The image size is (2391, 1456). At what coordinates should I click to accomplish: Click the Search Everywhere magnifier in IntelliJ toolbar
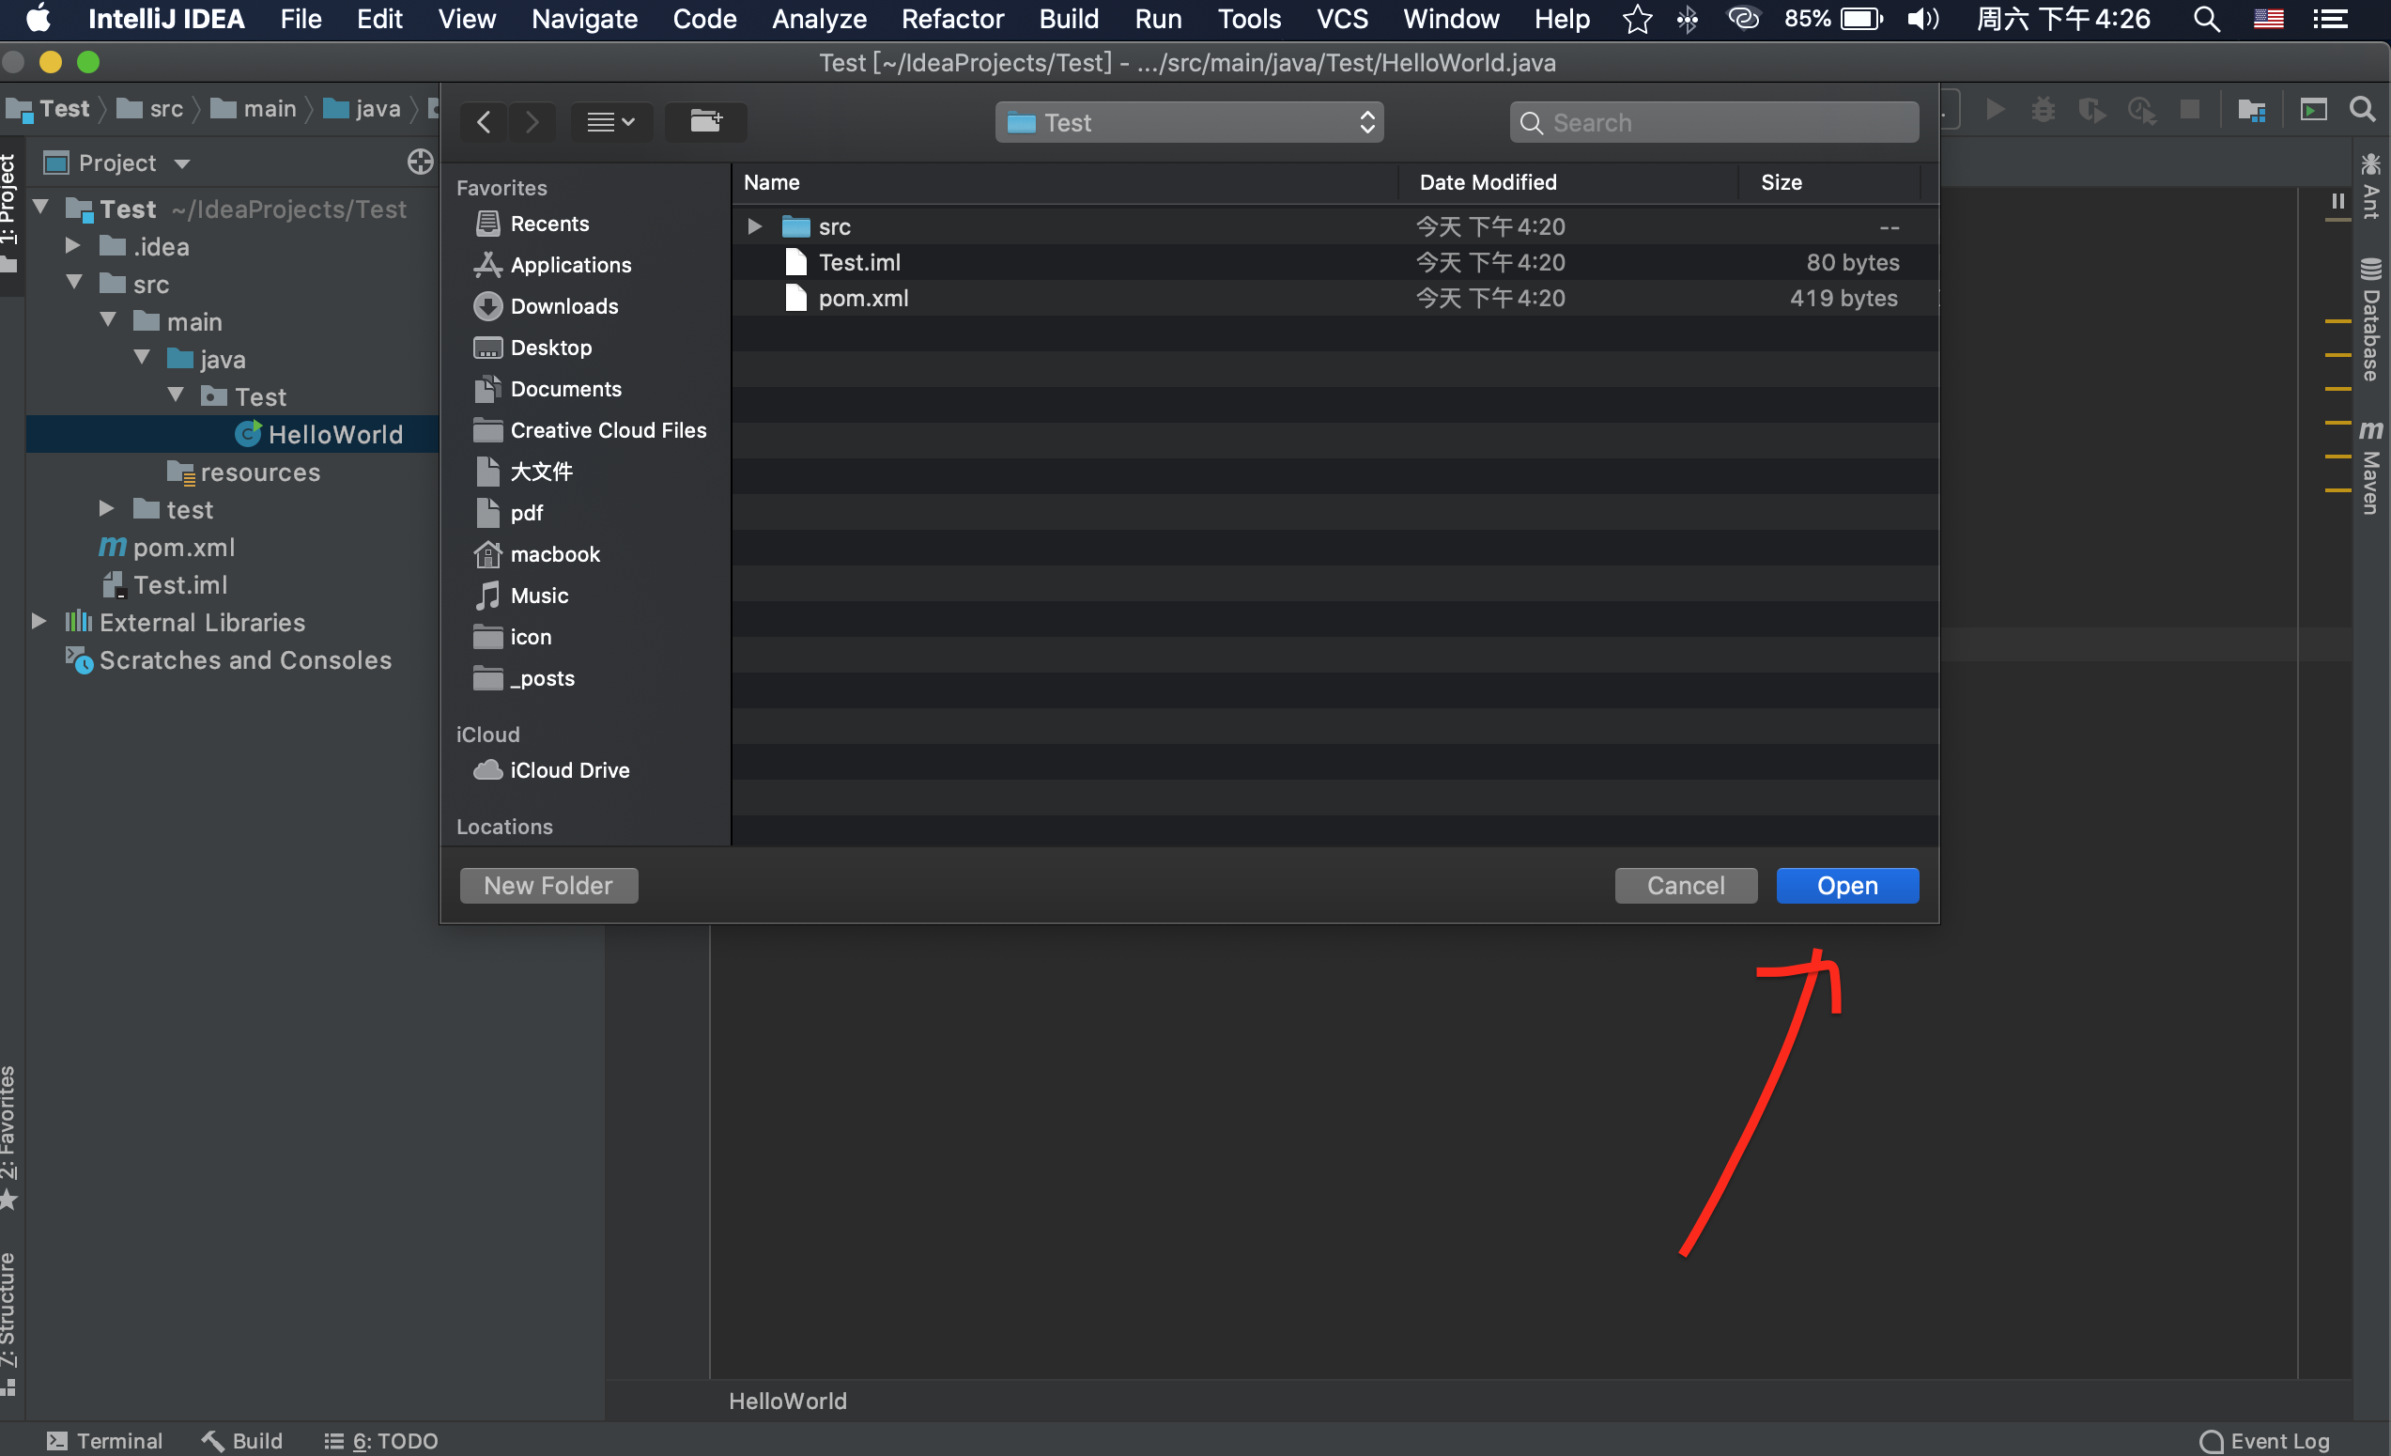[2362, 109]
